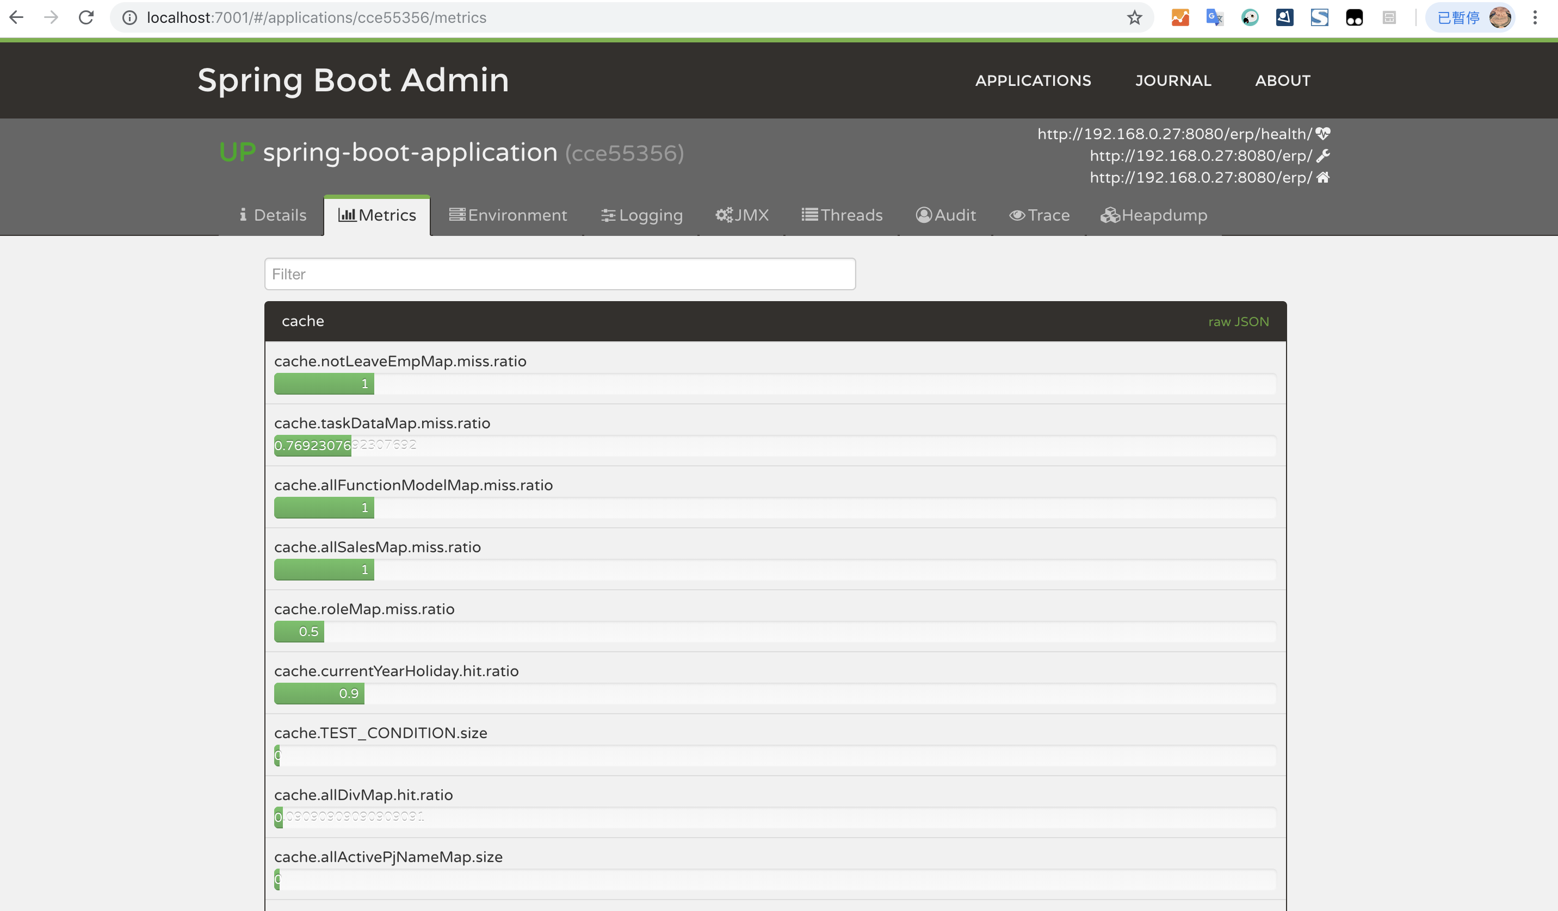The height and width of the screenshot is (911, 1558).
Task: Open the Logging tab
Action: point(642,215)
